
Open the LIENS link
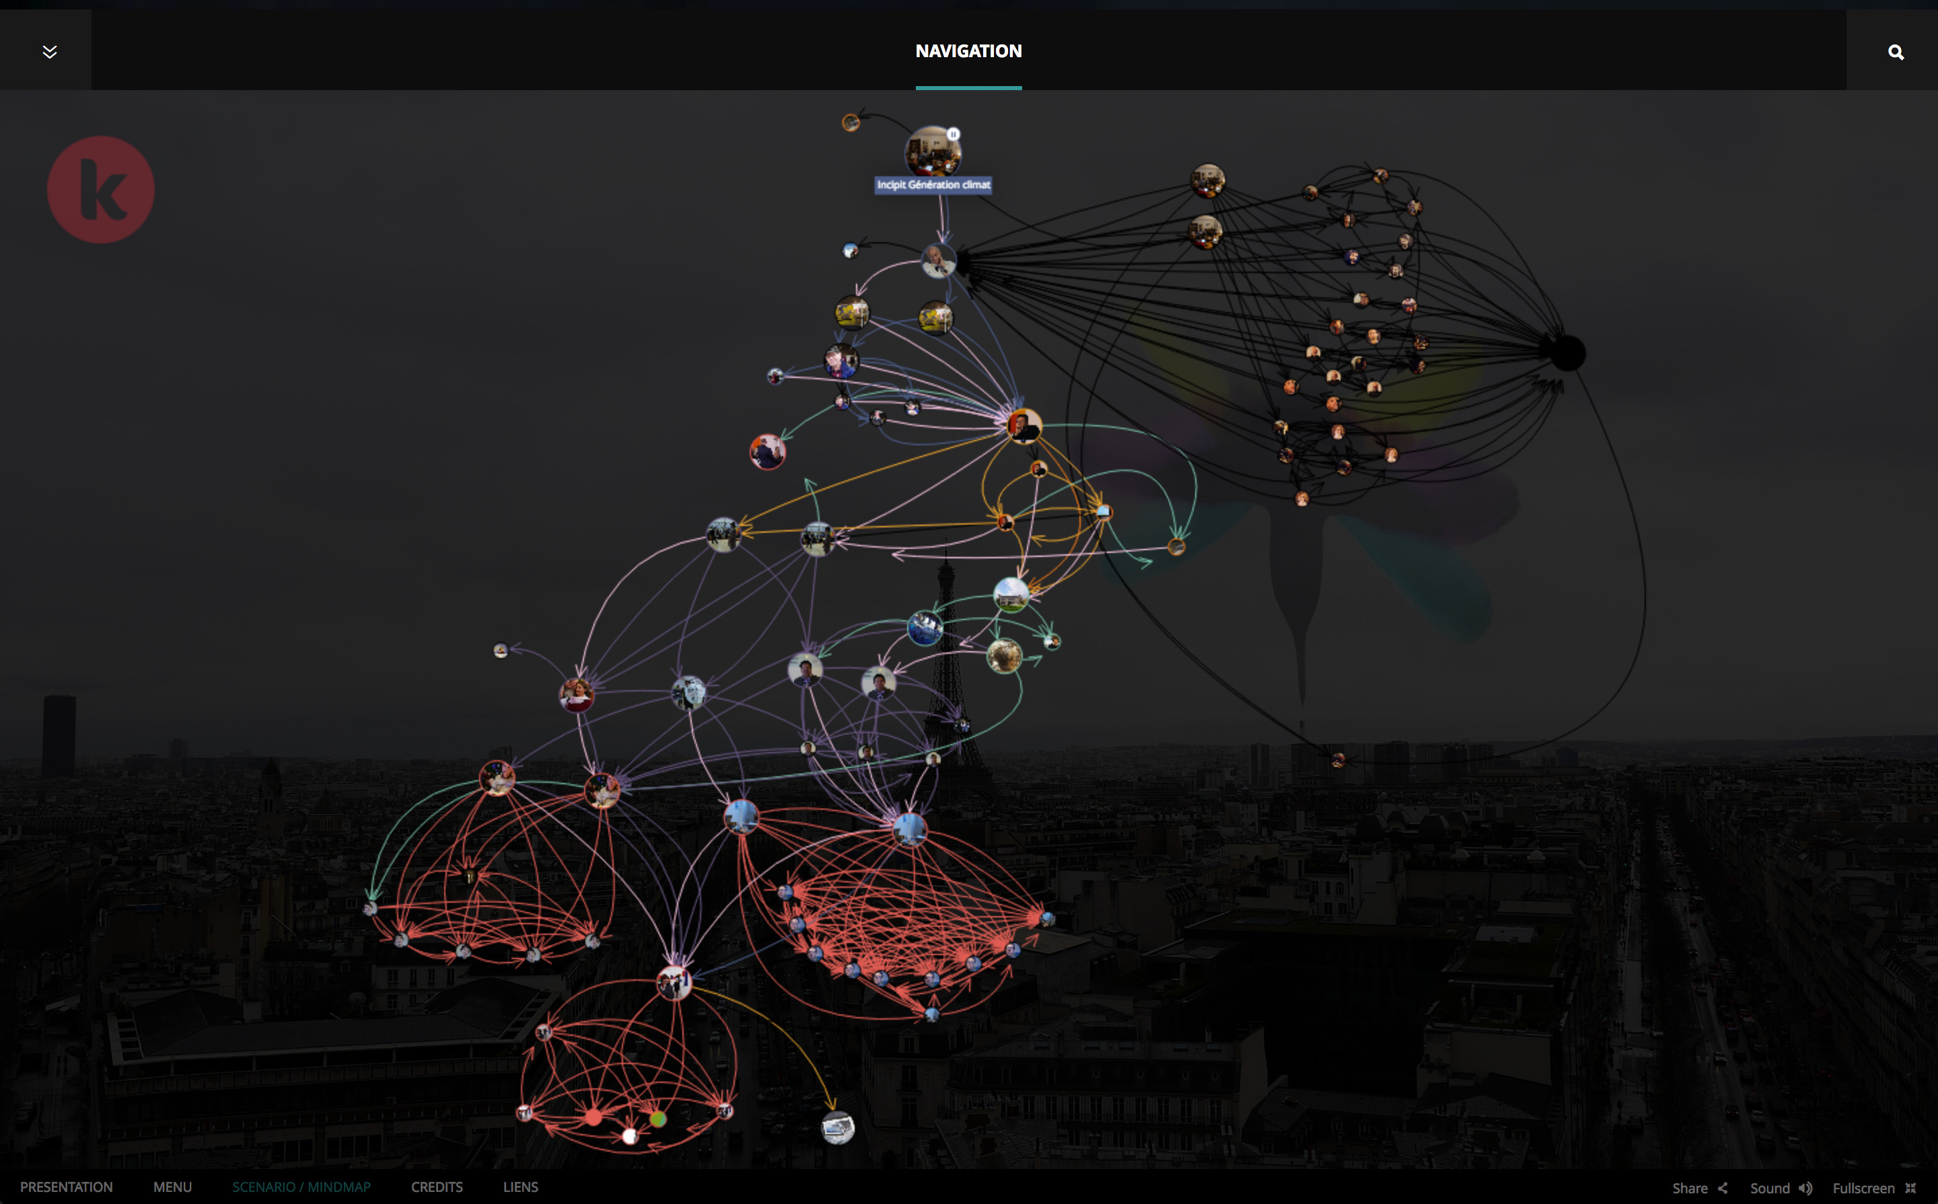520,1187
